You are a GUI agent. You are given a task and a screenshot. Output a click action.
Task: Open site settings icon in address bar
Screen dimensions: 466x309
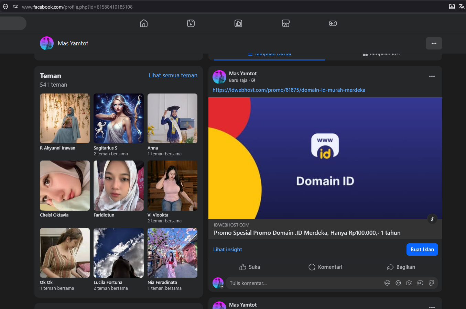[15, 7]
